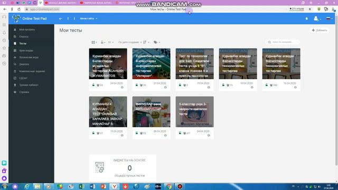Screen dimensions: 338x190
Task: Click the green lock icon on the 24.04.2020 card
Action: pyautogui.click(x=93, y=85)
